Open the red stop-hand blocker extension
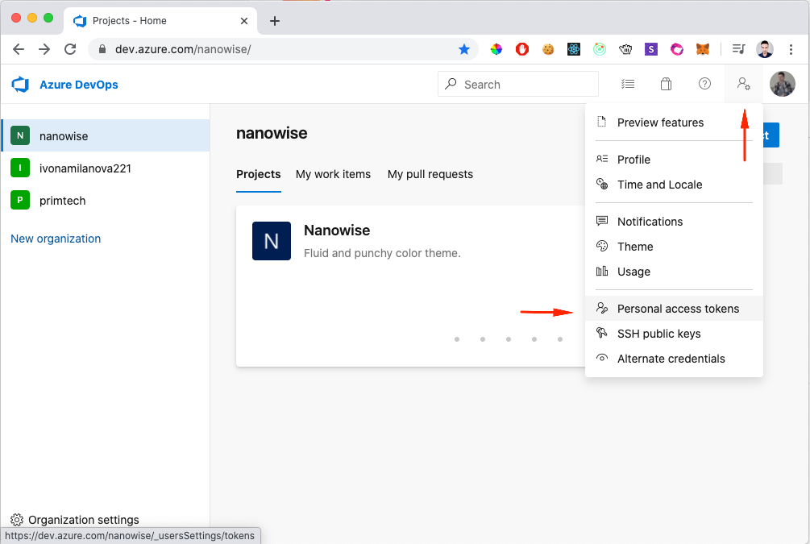Image resolution: width=810 pixels, height=544 pixels. [521, 49]
